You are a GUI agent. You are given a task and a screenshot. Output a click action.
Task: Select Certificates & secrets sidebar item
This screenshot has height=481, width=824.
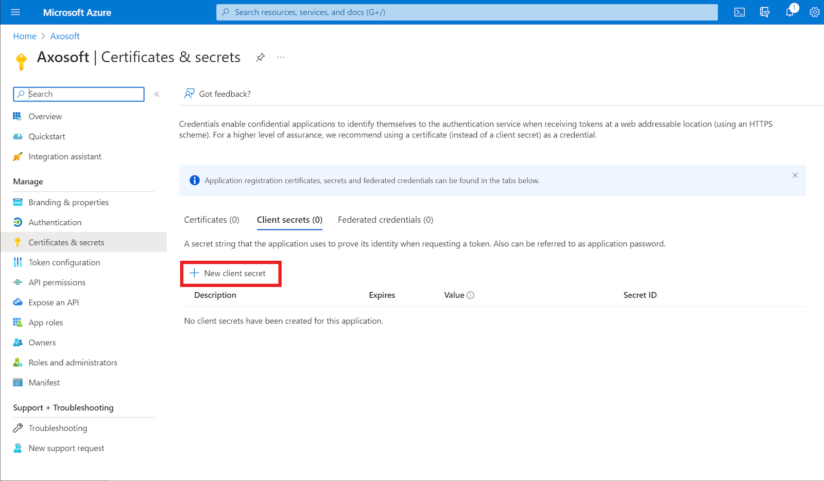[x=83, y=242]
